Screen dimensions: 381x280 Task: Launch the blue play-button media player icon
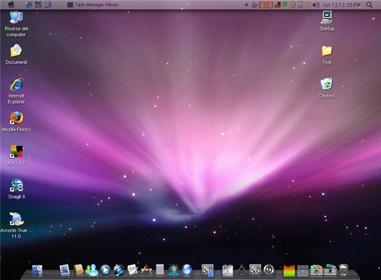coord(105,270)
